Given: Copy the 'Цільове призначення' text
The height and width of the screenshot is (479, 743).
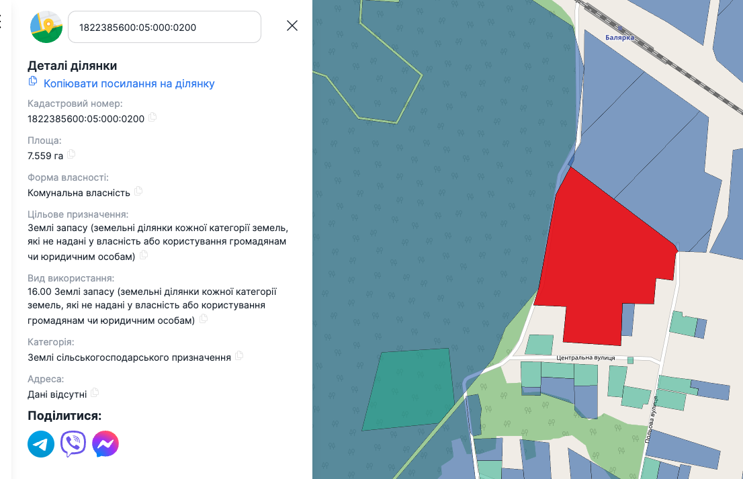Looking at the screenshot, I should click(x=143, y=255).
